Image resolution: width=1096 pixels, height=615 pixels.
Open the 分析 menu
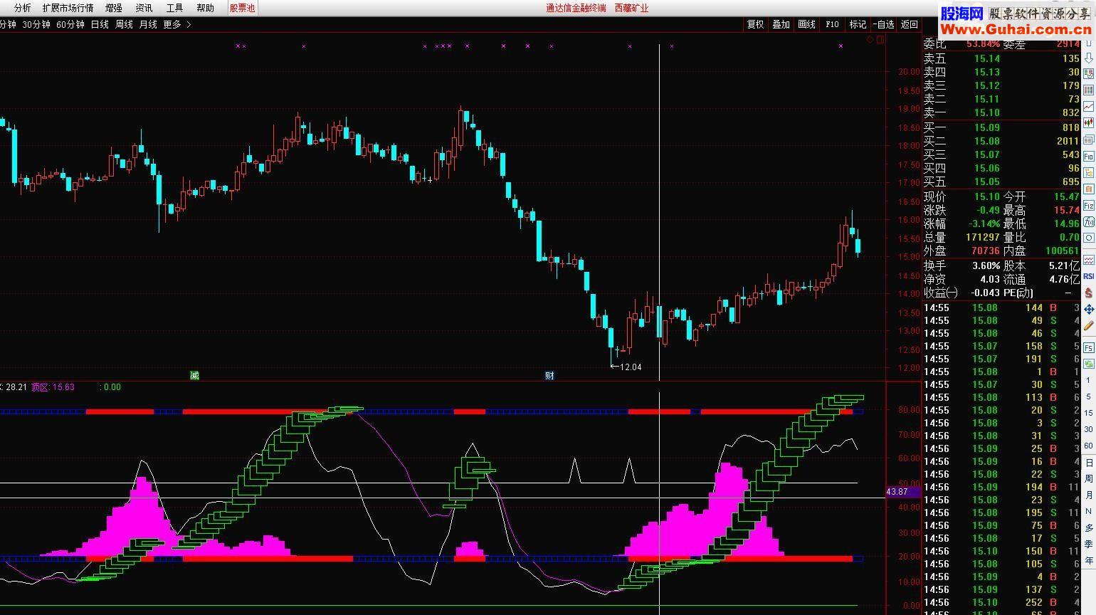22,8
